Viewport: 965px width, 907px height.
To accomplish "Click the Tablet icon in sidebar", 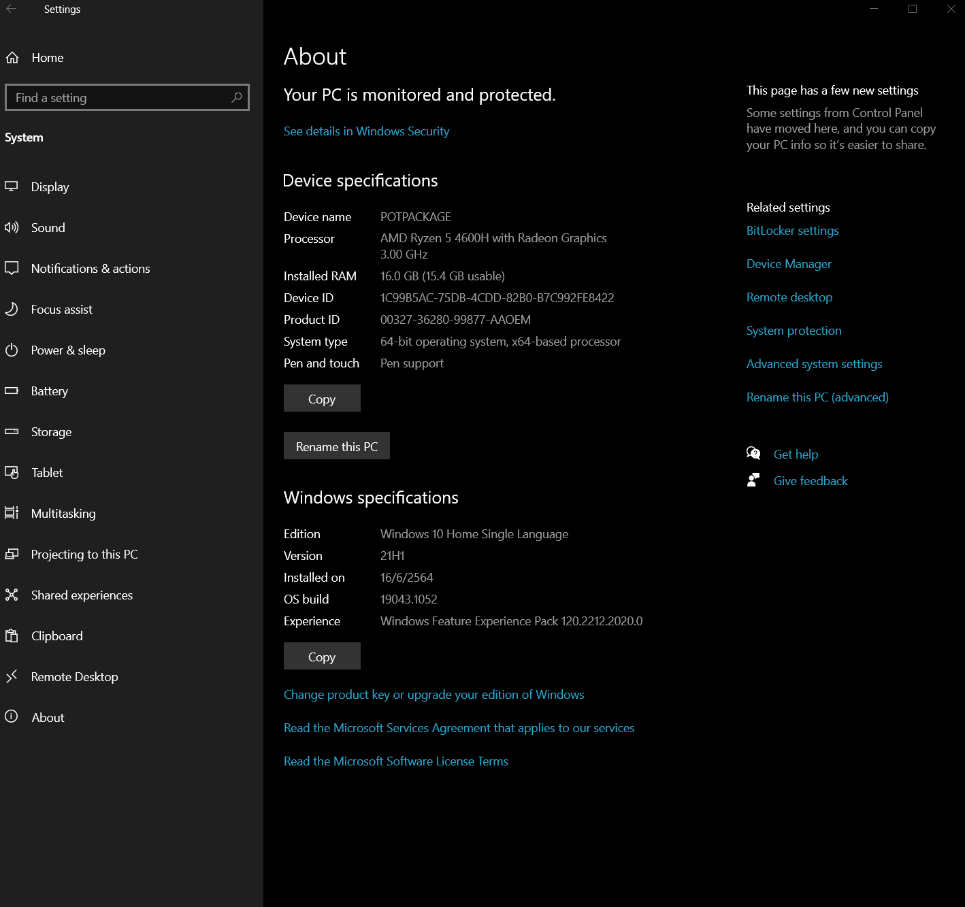I will (12, 472).
